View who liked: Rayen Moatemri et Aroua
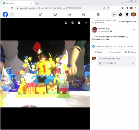Image resolution: width=139 pixels, height=130 pixels. tap(114, 46)
